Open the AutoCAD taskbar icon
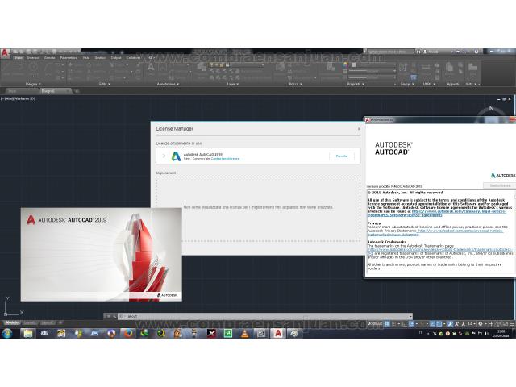Screen dimensions: 516x387 (x=278, y=333)
